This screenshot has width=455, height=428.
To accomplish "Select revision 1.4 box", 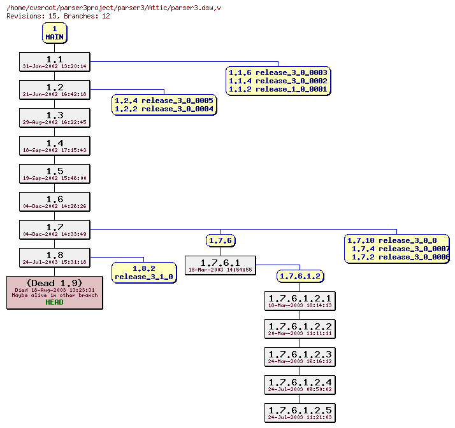I will 55,146.
